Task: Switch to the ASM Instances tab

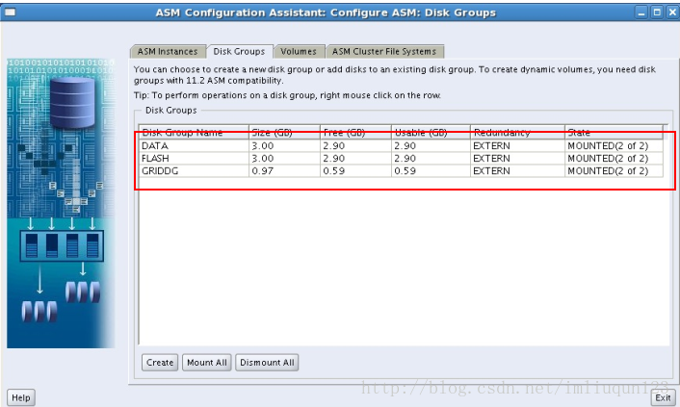Action: coord(168,52)
